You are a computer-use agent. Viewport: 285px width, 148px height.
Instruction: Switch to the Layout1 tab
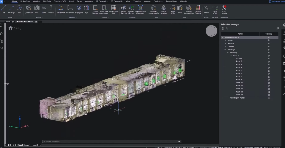[27, 145]
